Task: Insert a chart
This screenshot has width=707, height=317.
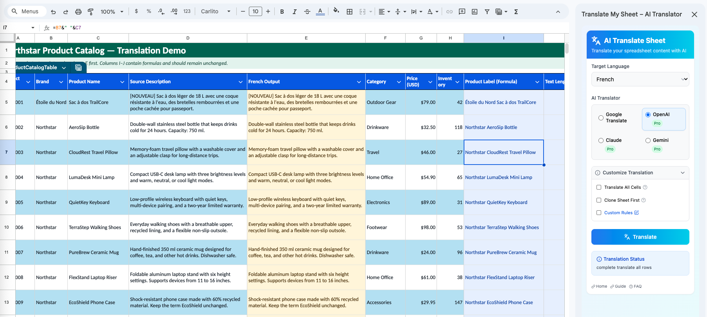Action: tap(475, 12)
